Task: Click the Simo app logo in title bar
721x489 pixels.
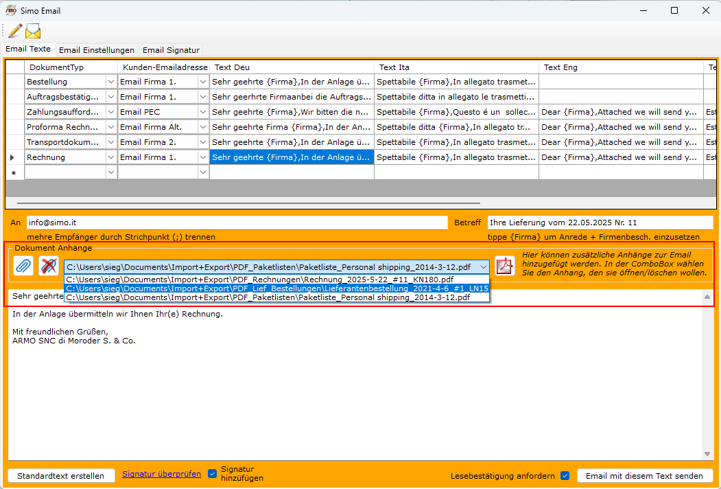Action: [x=11, y=10]
